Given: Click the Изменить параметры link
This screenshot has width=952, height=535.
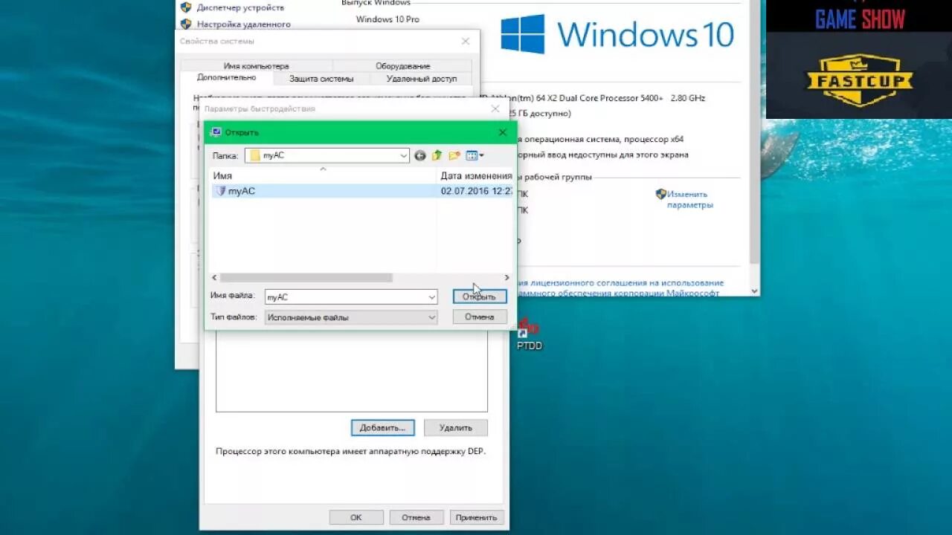Looking at the screenshot, I should tap(689, 199).
